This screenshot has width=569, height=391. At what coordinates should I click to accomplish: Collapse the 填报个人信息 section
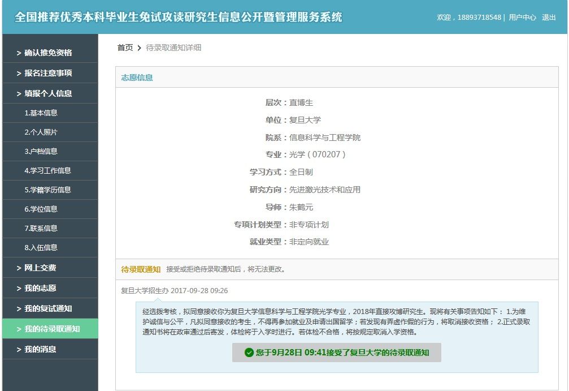48,93
